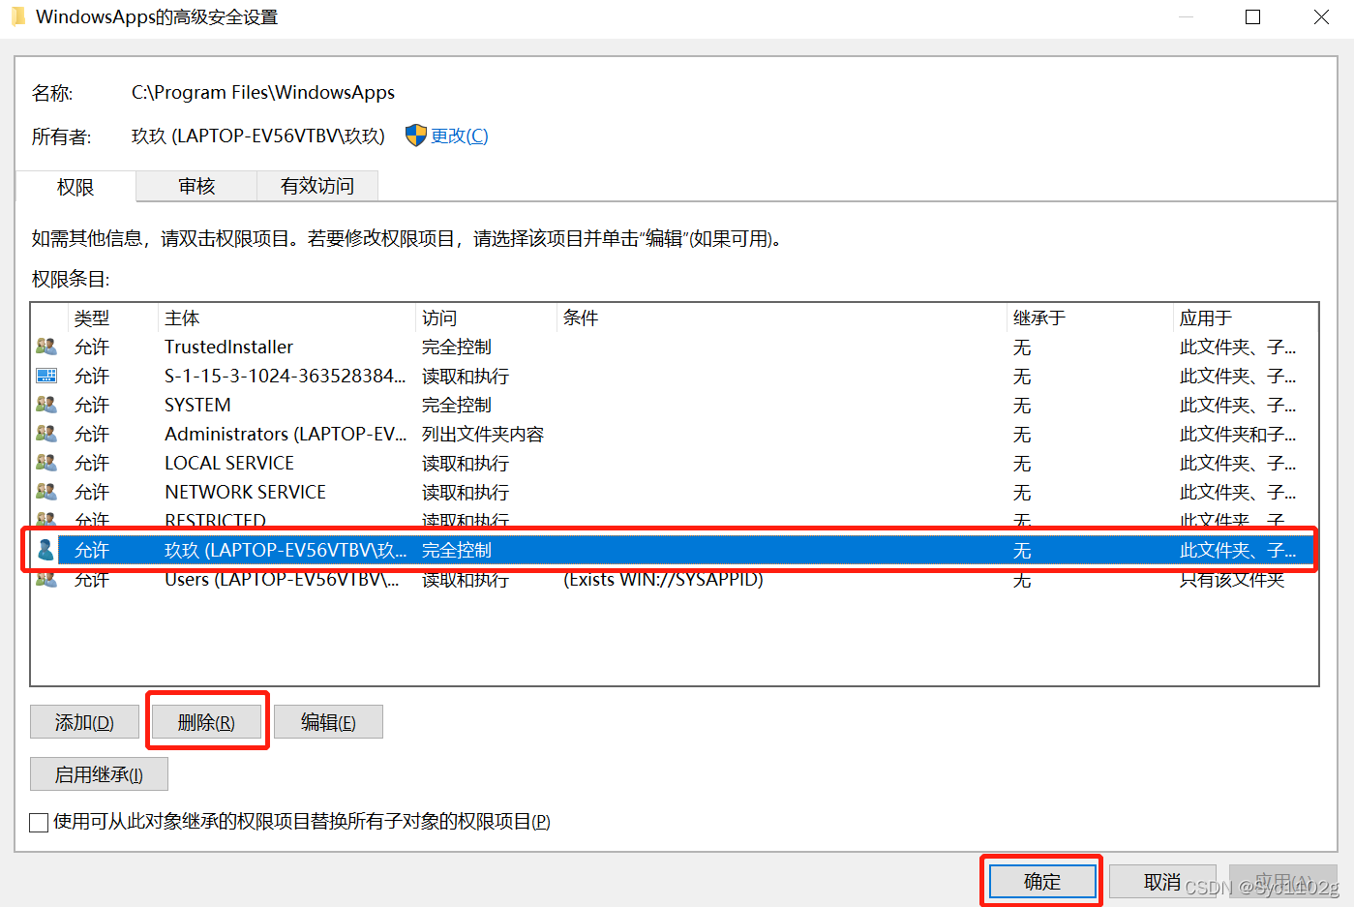Viewport: 1354px width, 907px height.
Task: Switch to the 审核 tab
Action: pyautogui.click(x=196, y=186)
